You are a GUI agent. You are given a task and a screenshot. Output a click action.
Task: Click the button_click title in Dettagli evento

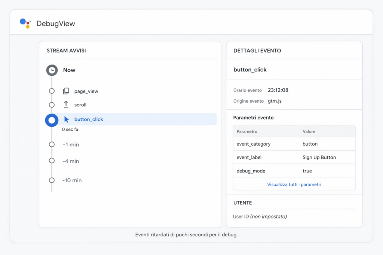(250, 70)
